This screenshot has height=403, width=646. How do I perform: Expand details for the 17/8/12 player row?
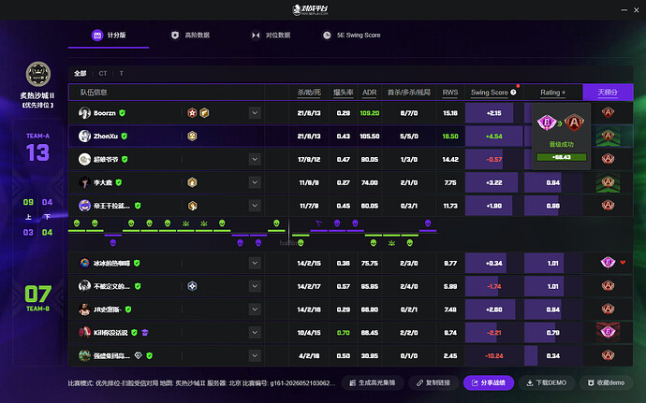(255, 159)
